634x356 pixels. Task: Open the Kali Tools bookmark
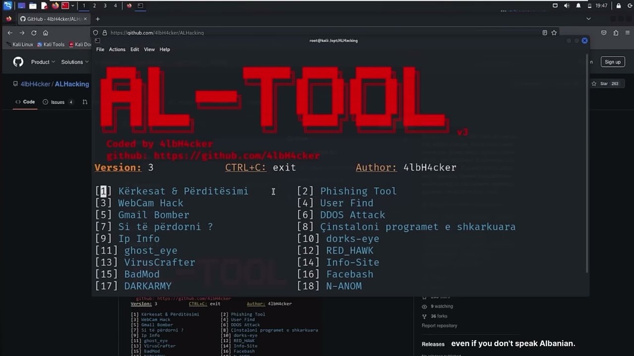tap(51, 44)
